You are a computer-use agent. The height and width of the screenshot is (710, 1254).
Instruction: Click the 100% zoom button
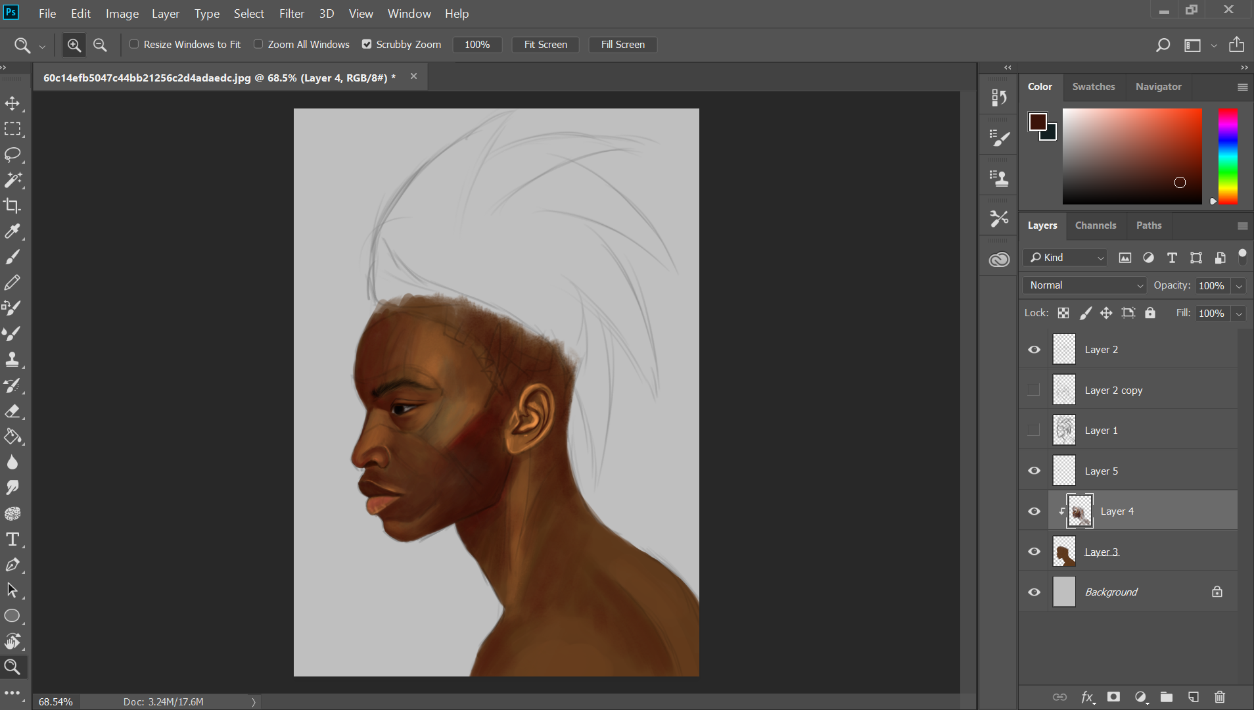(x=477, y=45)
